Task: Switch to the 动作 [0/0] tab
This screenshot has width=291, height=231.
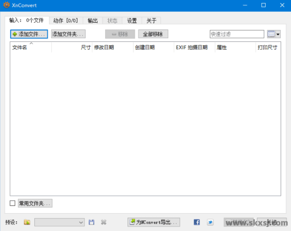Action: pos(65,20)
